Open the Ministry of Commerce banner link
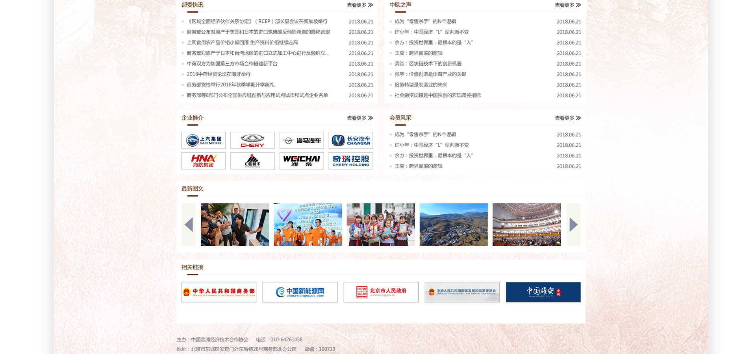756x354 pixels. (x=219, y=292)
